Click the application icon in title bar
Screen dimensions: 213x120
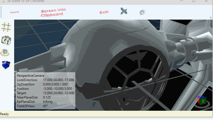[x=4, y=1]
